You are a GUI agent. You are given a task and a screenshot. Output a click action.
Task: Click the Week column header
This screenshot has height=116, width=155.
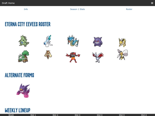click(11, 115)
